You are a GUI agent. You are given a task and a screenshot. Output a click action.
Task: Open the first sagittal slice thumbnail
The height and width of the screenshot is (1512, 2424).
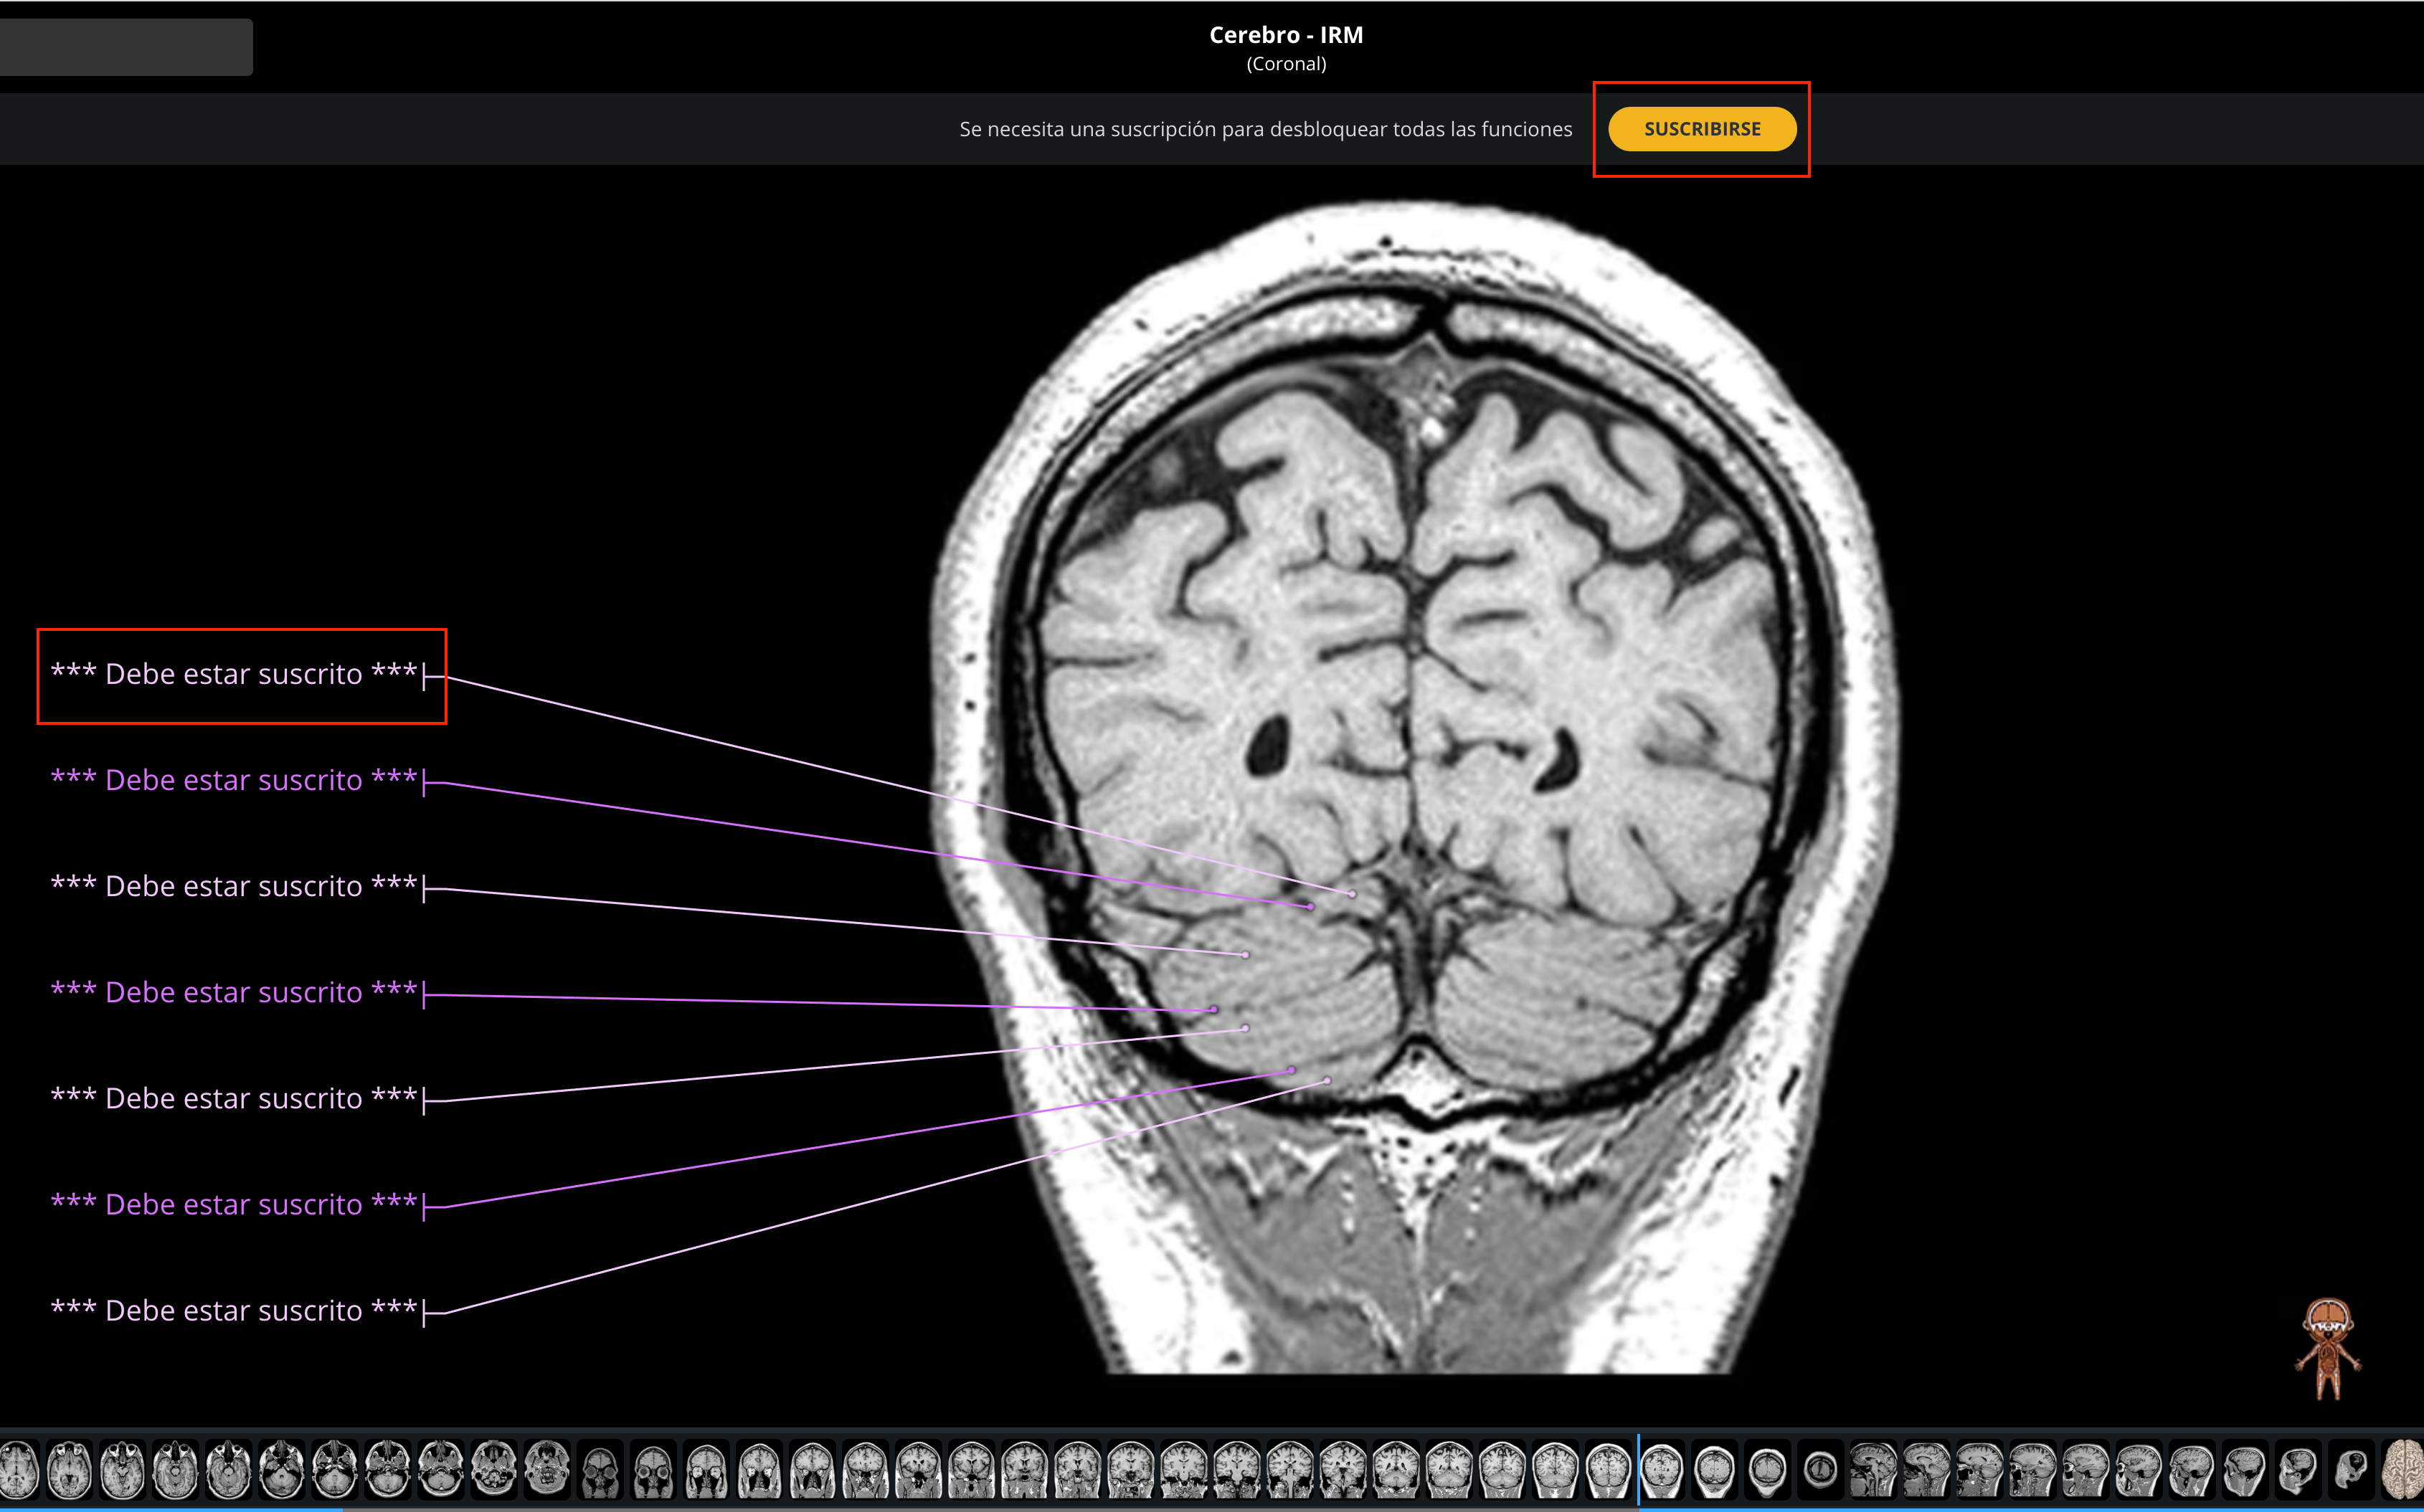tap(1873, 1470)
